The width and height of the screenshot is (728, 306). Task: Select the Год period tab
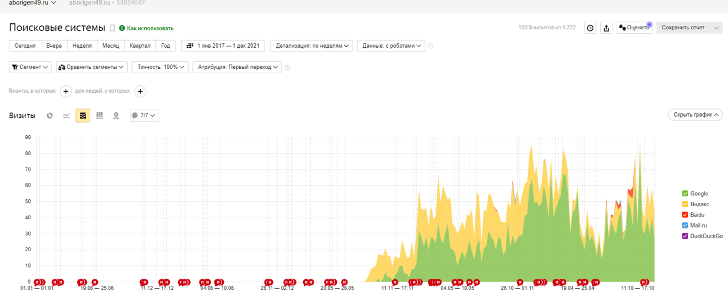tap(166, 46)
